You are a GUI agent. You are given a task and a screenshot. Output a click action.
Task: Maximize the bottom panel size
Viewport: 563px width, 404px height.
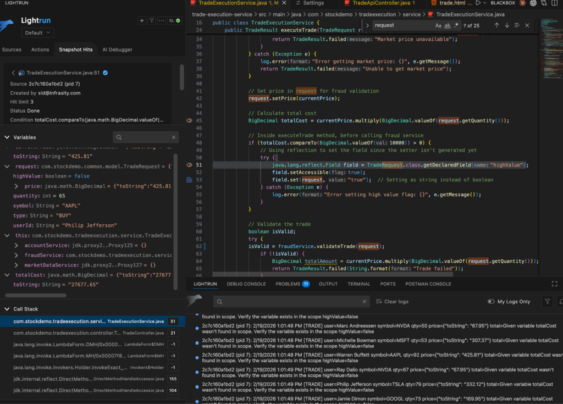[x=554, y=284]
